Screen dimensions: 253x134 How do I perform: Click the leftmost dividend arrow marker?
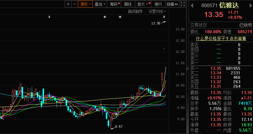tap(49, 17)
